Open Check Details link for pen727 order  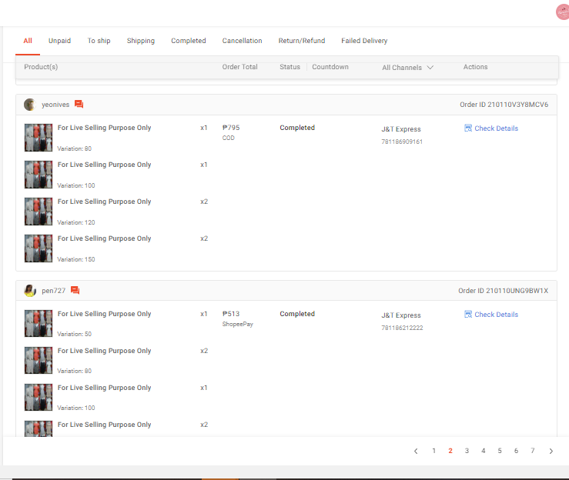coord(496,315)
